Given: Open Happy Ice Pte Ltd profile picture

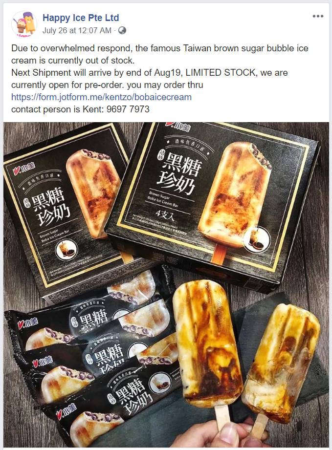Looking at the screenshot, I should tap(24, 24).
